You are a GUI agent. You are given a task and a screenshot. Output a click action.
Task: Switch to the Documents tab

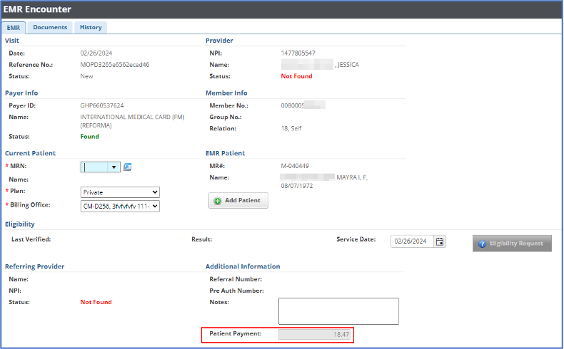pyautogui.click(x=50, y=27)
